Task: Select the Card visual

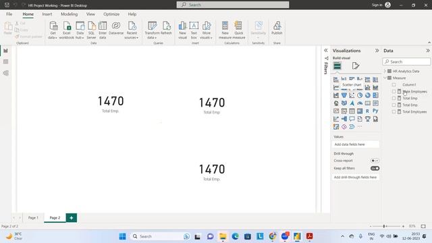Action: 367,103
